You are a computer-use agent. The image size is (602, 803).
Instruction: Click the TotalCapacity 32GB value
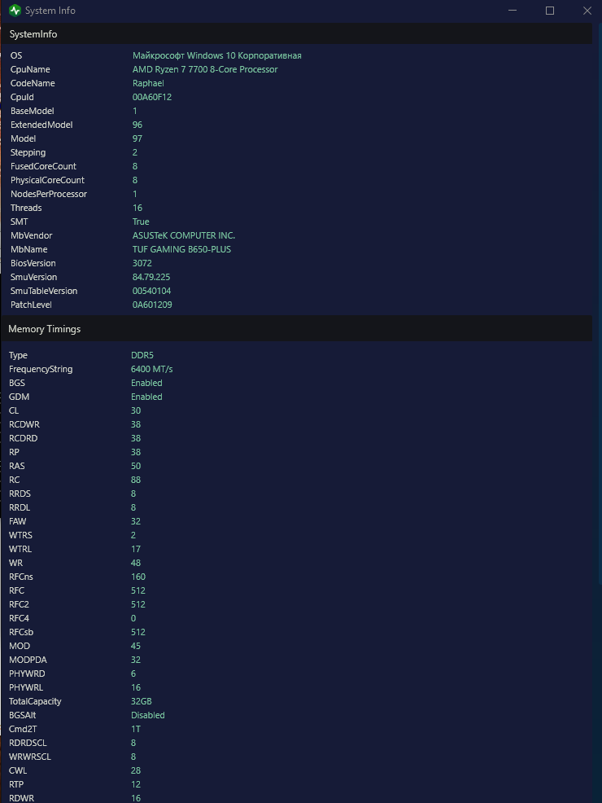[142, 701]
